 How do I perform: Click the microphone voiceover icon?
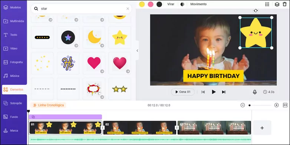coord(255,92)
